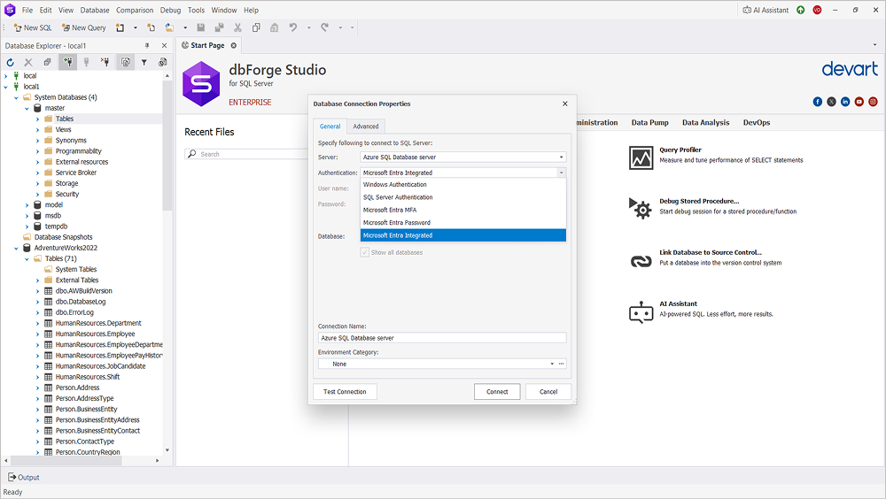
Task: Expand the msdb database node
Action: click(27, 216)
